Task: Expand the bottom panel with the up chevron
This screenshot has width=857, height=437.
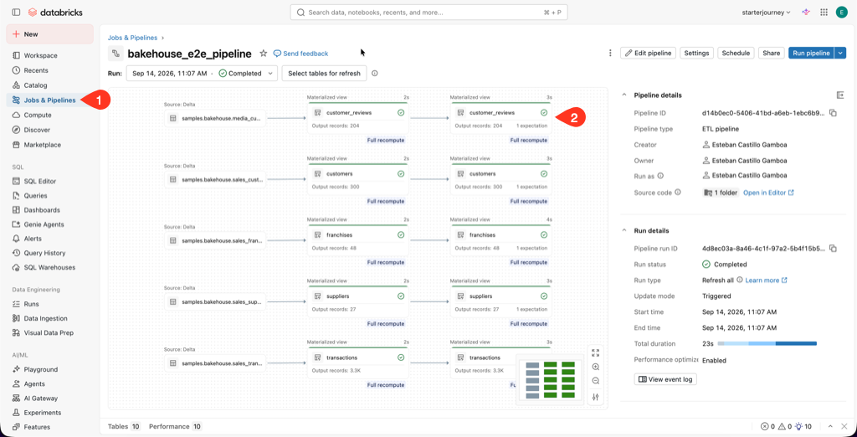Action: [830, 427]
